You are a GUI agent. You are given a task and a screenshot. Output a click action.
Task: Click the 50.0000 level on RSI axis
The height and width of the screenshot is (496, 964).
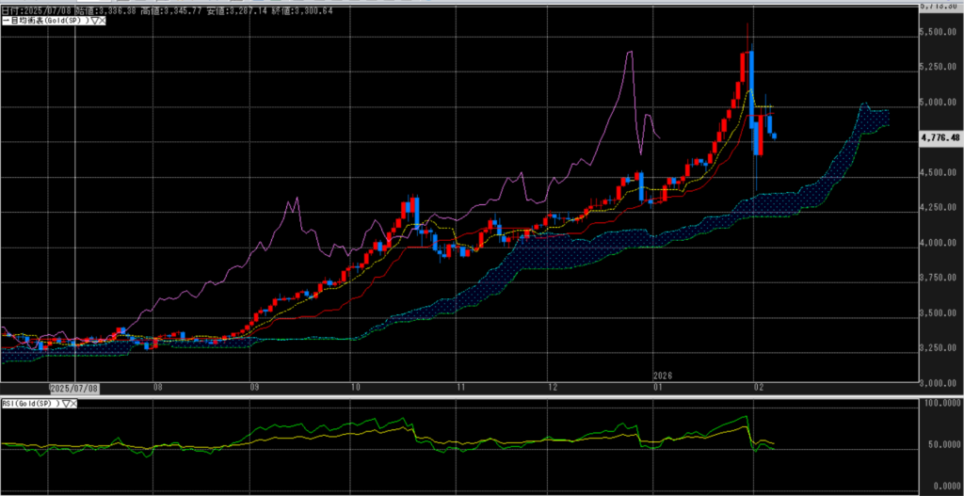coord(940,445)
